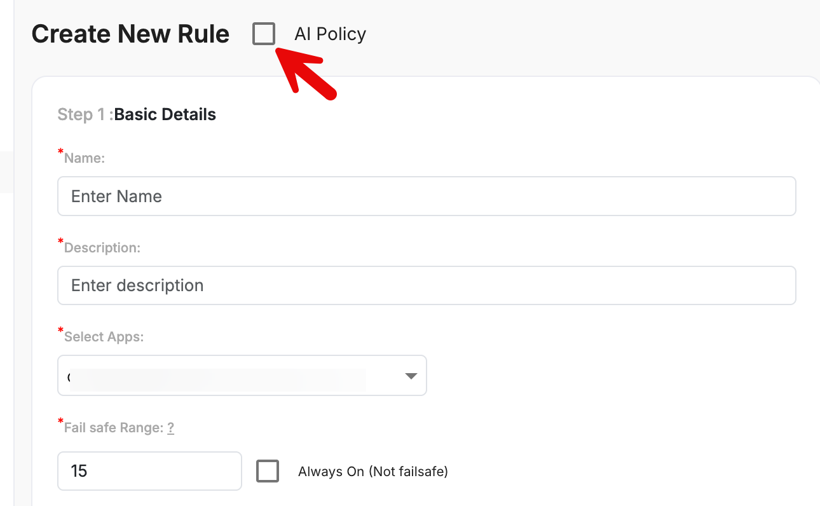
Task: Click the "Basic Details" section title
Action: (165, 114)
